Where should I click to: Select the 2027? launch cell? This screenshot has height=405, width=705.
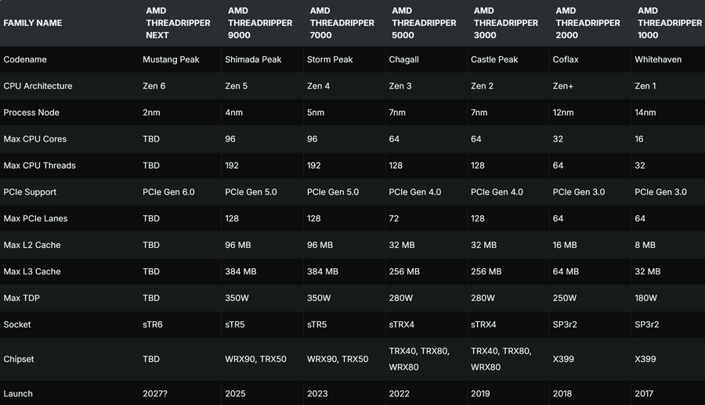[154, 394]
